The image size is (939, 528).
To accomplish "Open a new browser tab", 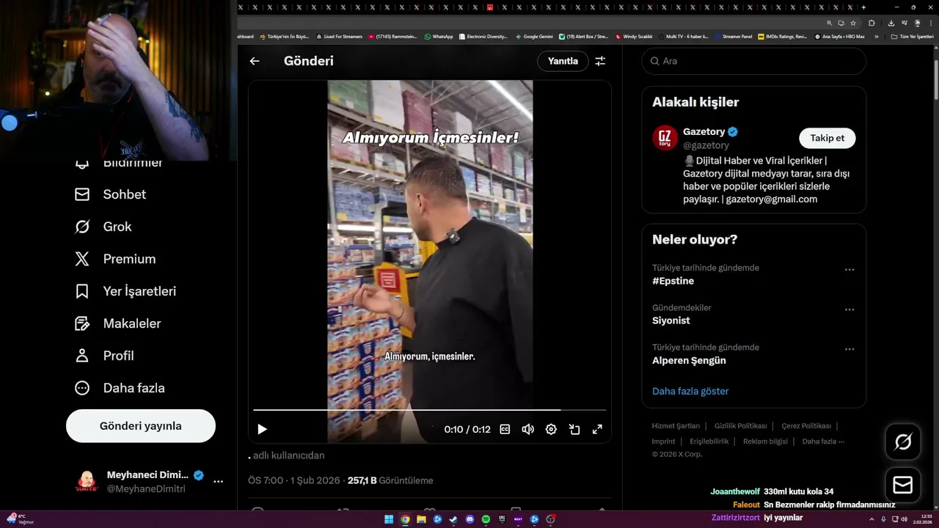I will (863, 7).
